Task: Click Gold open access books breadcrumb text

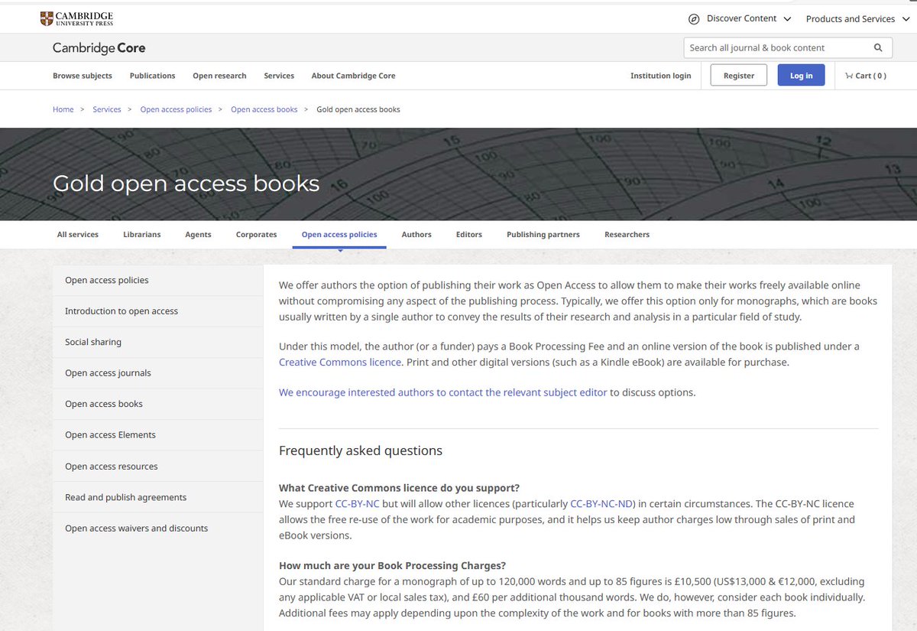Action: pyautogui.click(x=358, y=109)
